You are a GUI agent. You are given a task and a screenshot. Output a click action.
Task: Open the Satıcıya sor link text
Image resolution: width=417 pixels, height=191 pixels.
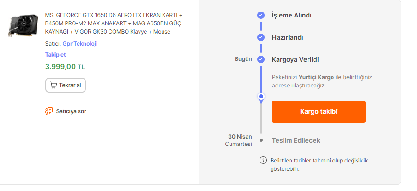point(71,111)
